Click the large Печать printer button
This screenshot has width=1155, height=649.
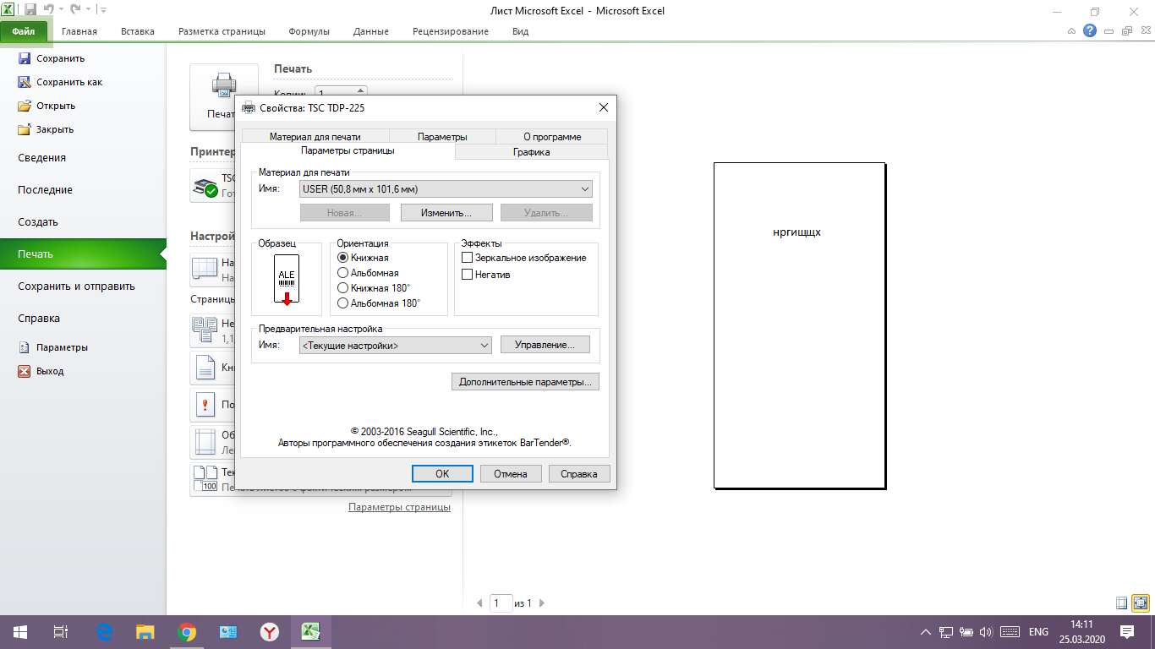tap(223, 97)
